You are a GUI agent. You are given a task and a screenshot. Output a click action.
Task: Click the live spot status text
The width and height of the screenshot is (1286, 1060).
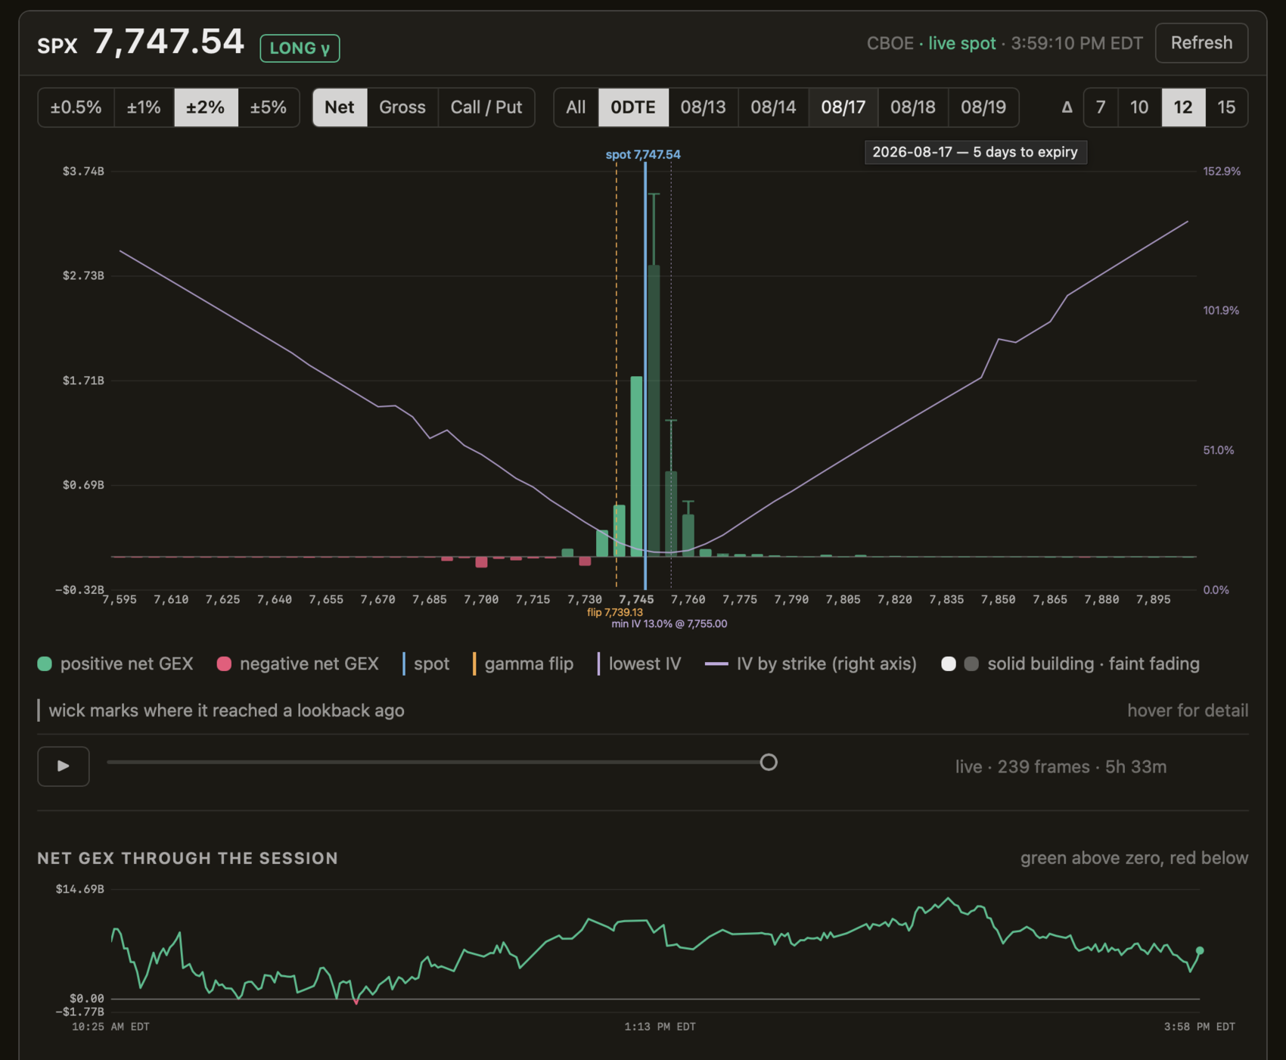(x=962, y=43)
